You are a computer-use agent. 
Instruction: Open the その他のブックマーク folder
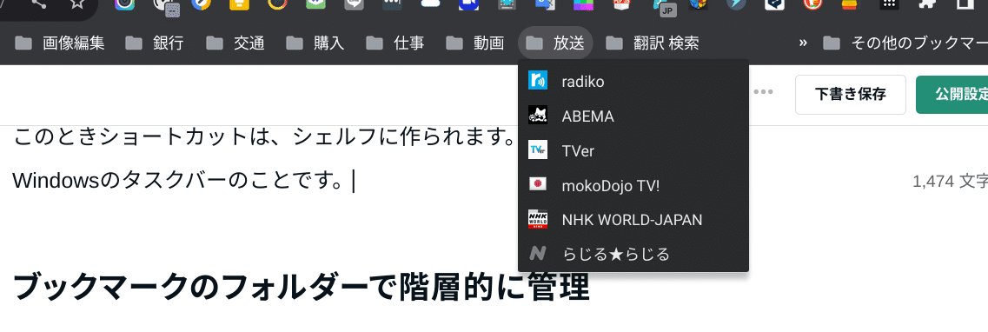[x=905, y=43]
